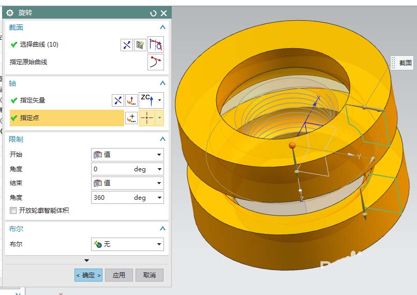Collapse the 布尔 section
Image resolution: width=417 pixels, height=295 pixels.
(x=162, y=229)
